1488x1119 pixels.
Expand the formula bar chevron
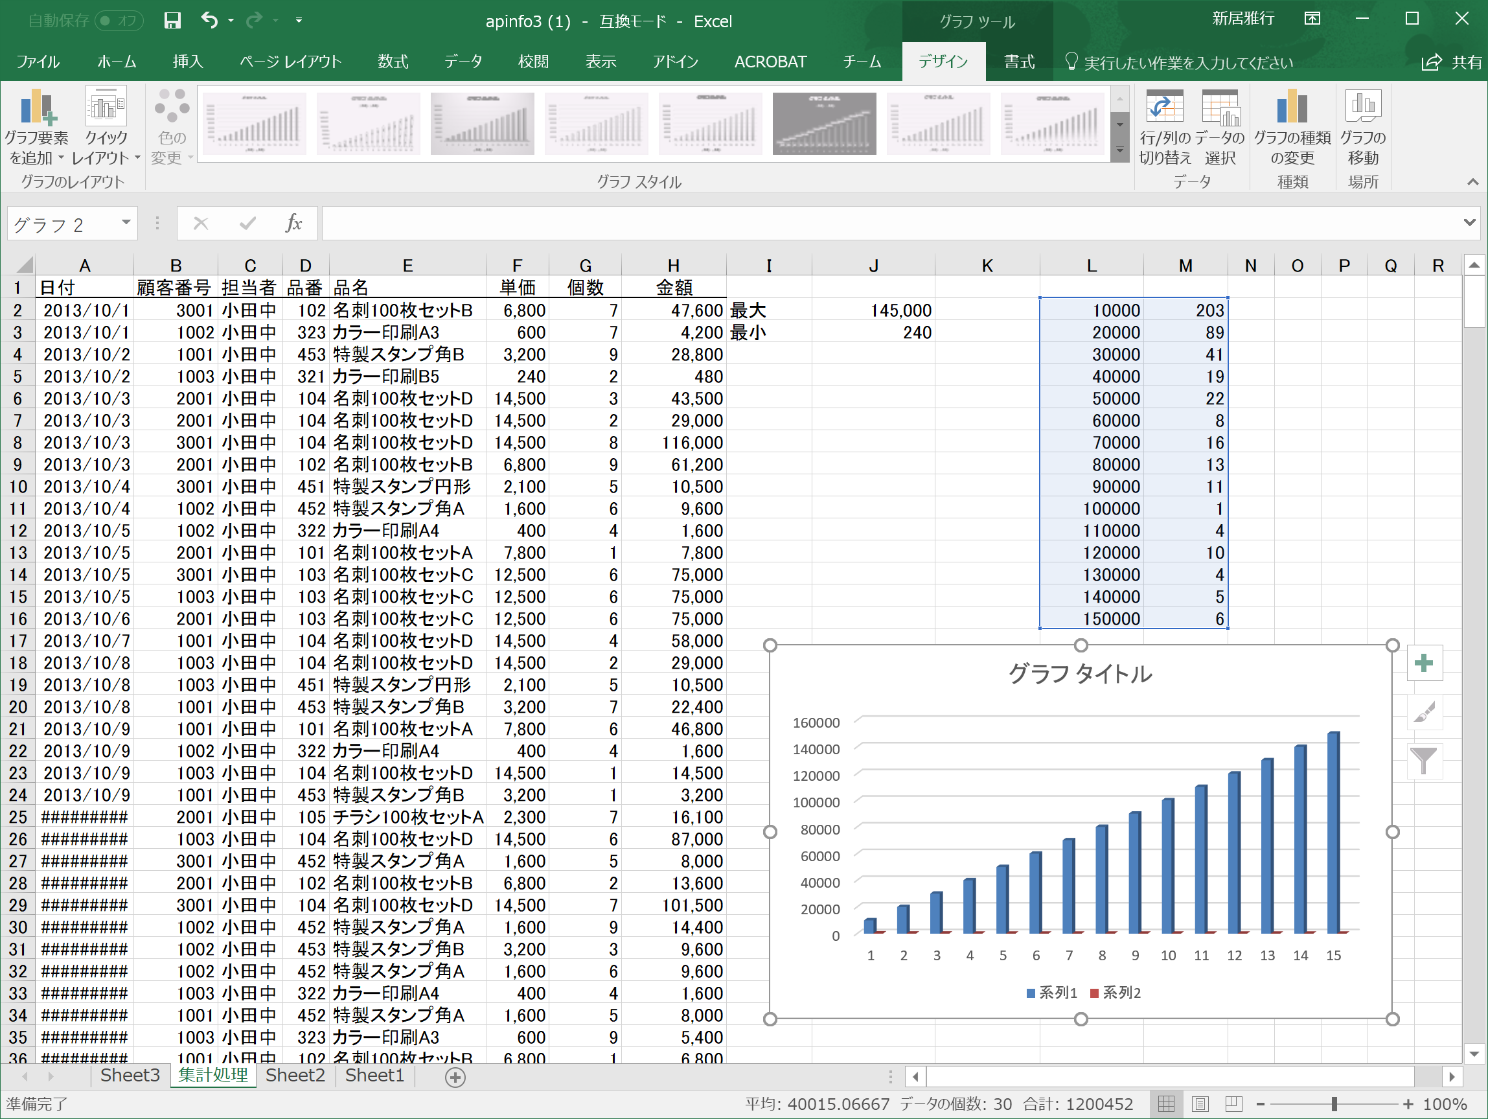tap(1469, 222)
